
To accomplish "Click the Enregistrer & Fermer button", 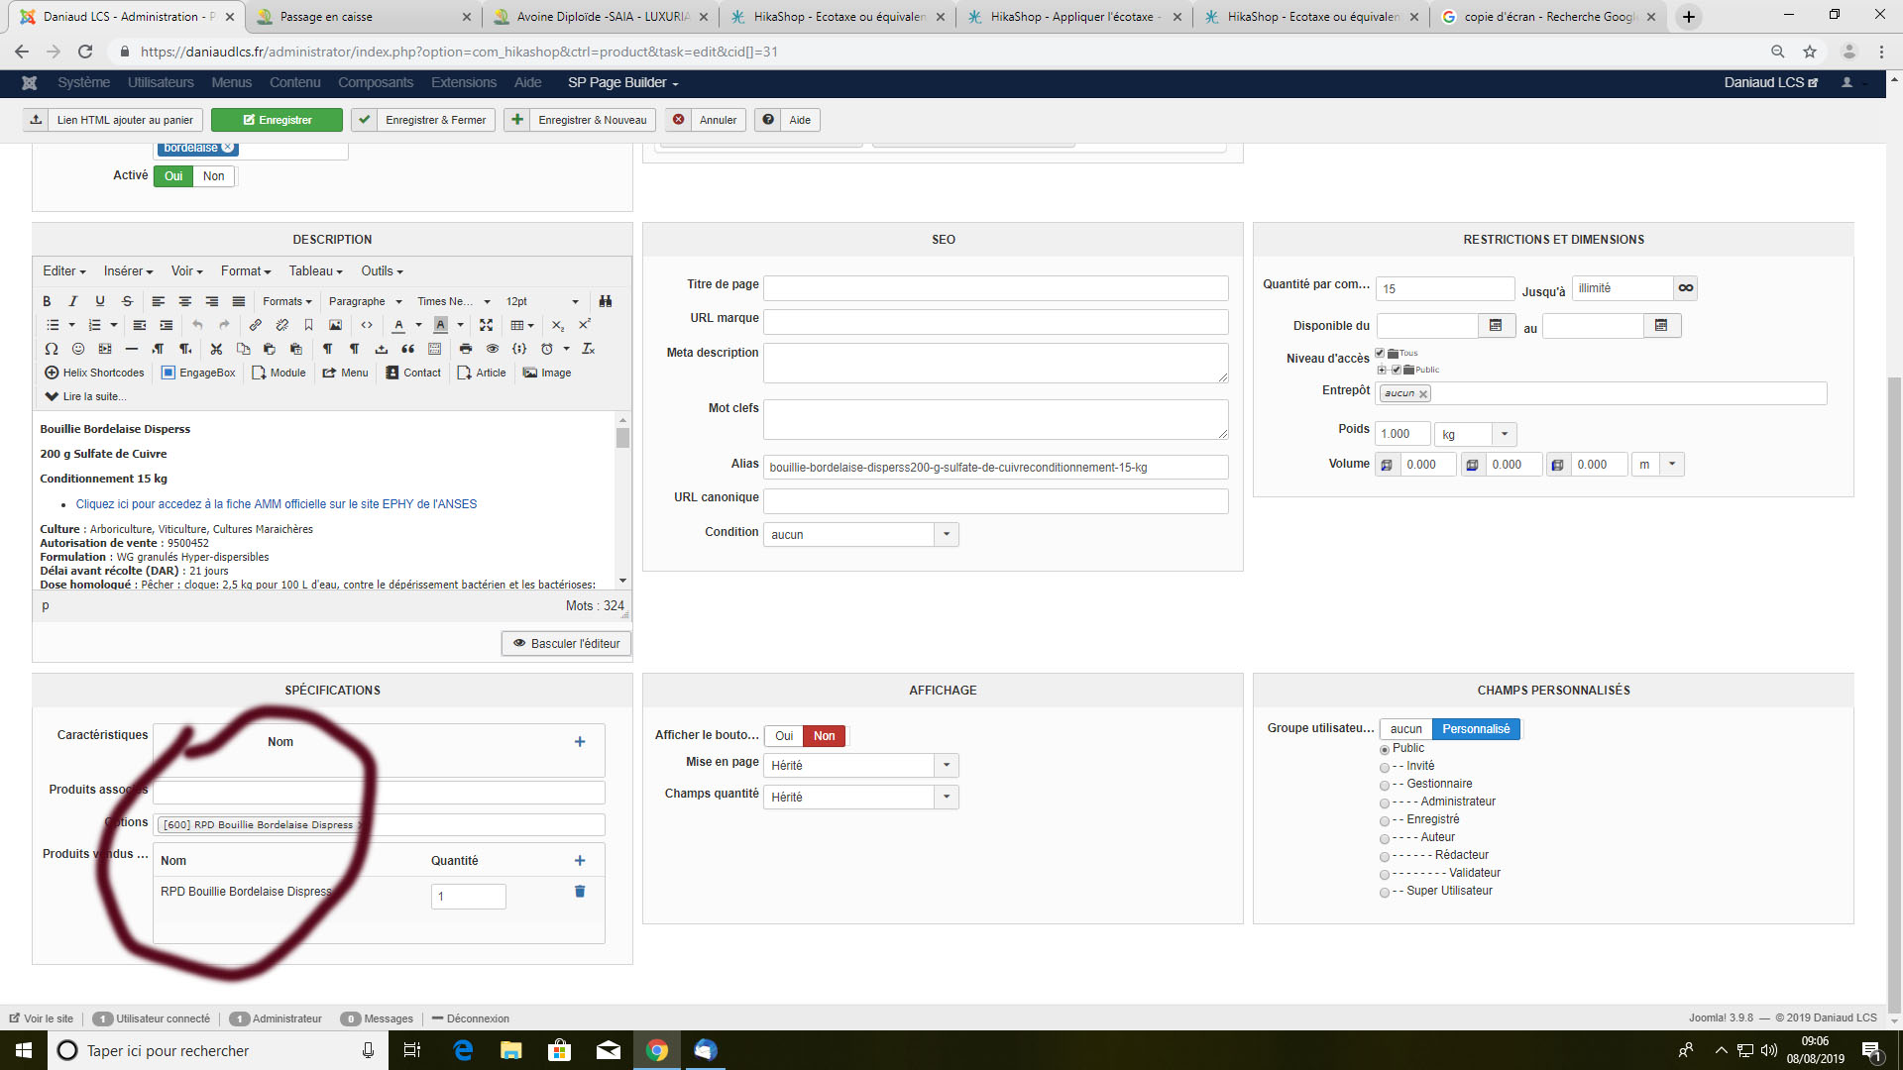I will click(424, 120).
